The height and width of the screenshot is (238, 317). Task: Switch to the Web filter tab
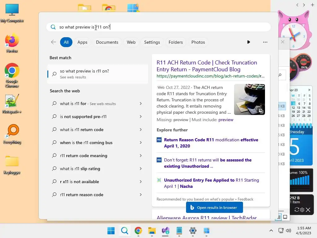point(131,42)
